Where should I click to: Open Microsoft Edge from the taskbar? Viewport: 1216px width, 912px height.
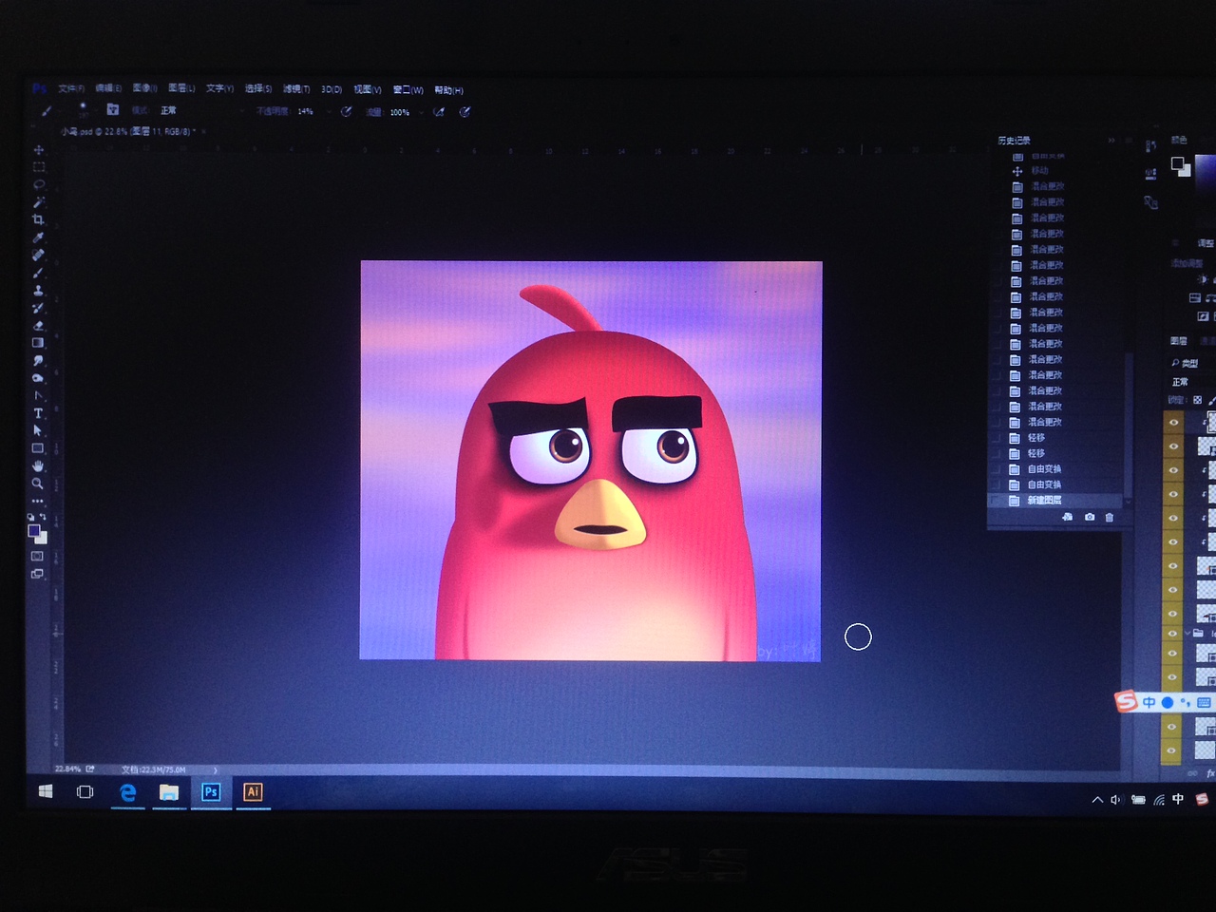(x=127, y=791)
